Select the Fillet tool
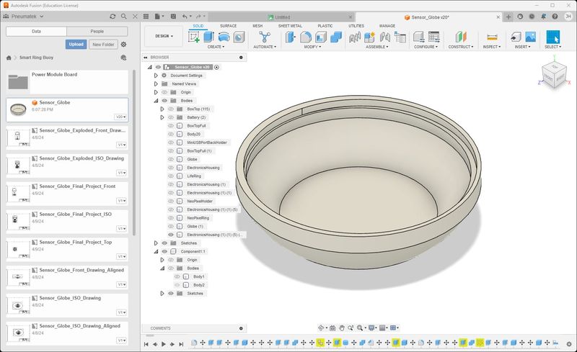This screenshot has height=352, width=577. point(305,37)
